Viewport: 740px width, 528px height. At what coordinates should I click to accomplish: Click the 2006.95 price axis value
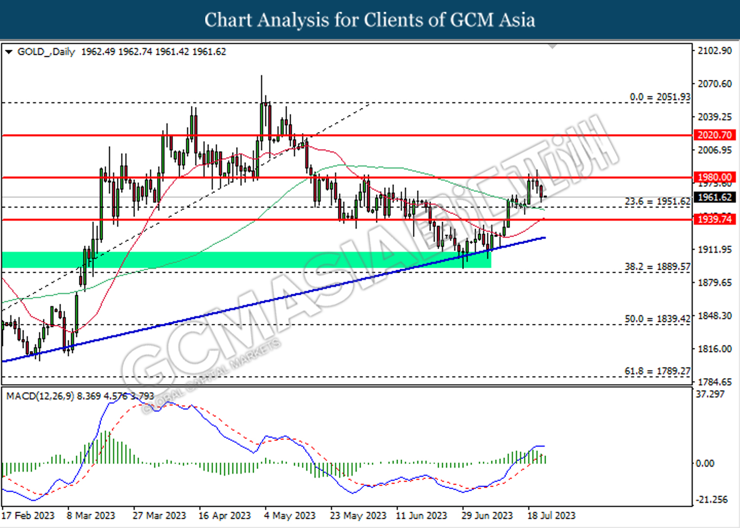(x=714, y=150)
